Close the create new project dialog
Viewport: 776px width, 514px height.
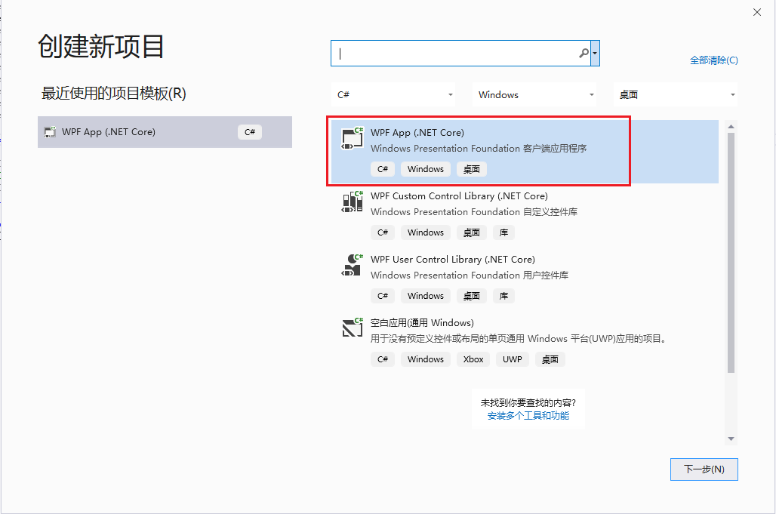pos(757,12)
